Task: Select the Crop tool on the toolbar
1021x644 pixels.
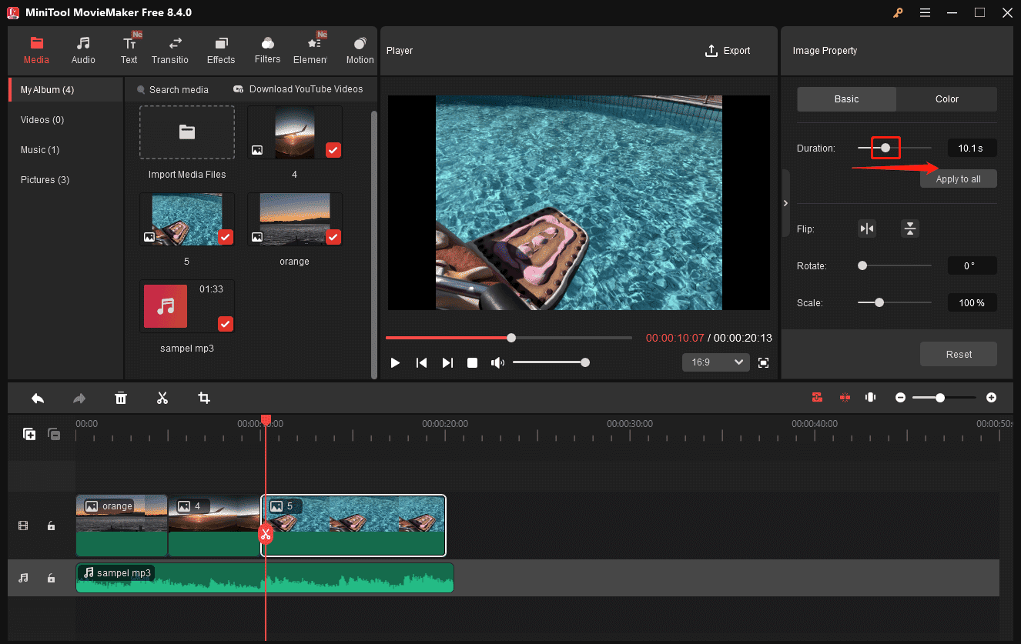Action: coord(204,398)
